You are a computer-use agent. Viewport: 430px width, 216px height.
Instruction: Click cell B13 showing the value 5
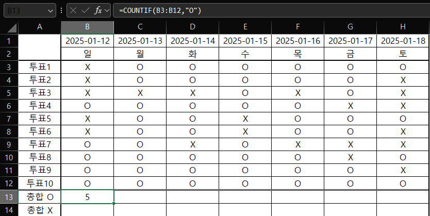[87, 197]
